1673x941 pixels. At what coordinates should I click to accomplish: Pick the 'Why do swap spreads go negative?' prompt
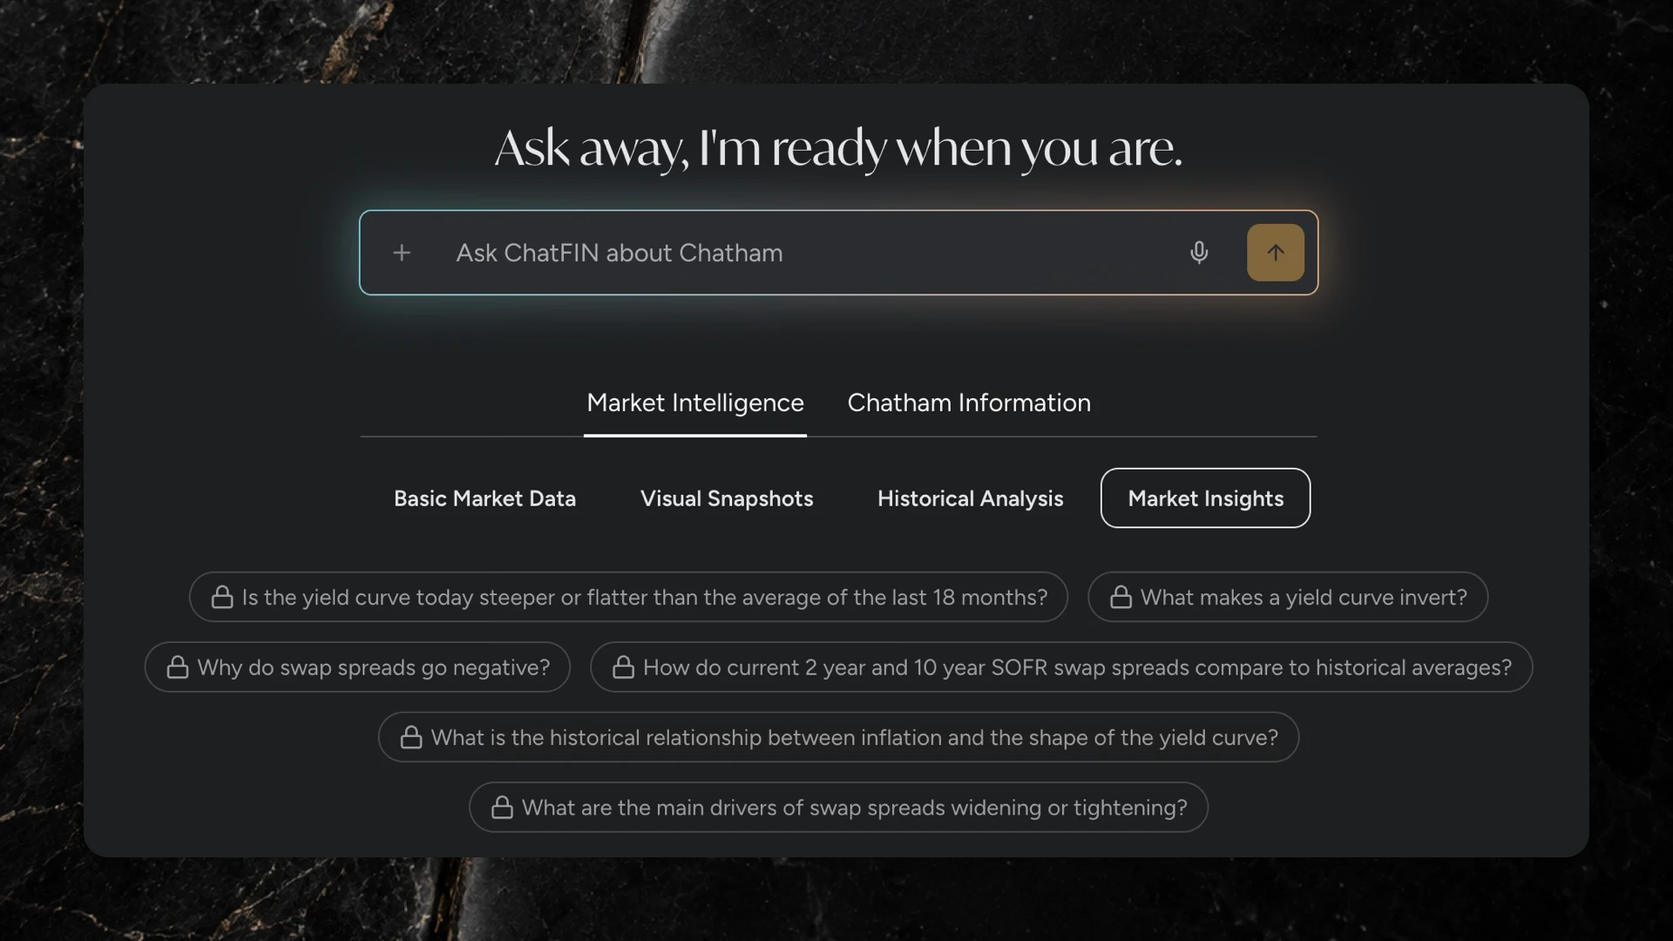pos(357,667)
